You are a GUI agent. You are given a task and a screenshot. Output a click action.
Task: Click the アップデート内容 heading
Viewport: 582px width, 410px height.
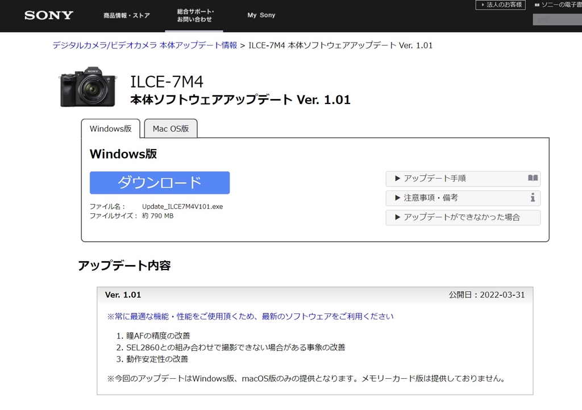[x=124, y=266]
